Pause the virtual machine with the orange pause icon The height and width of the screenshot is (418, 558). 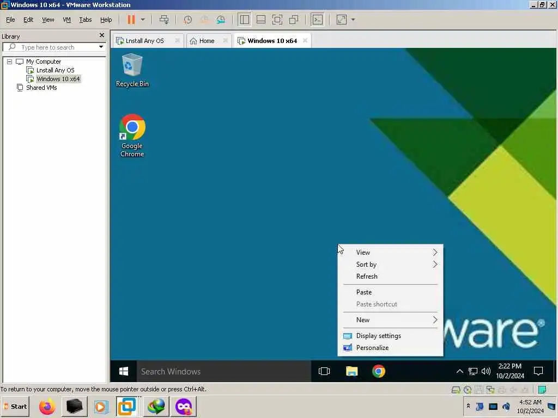(x=131, y=20)
